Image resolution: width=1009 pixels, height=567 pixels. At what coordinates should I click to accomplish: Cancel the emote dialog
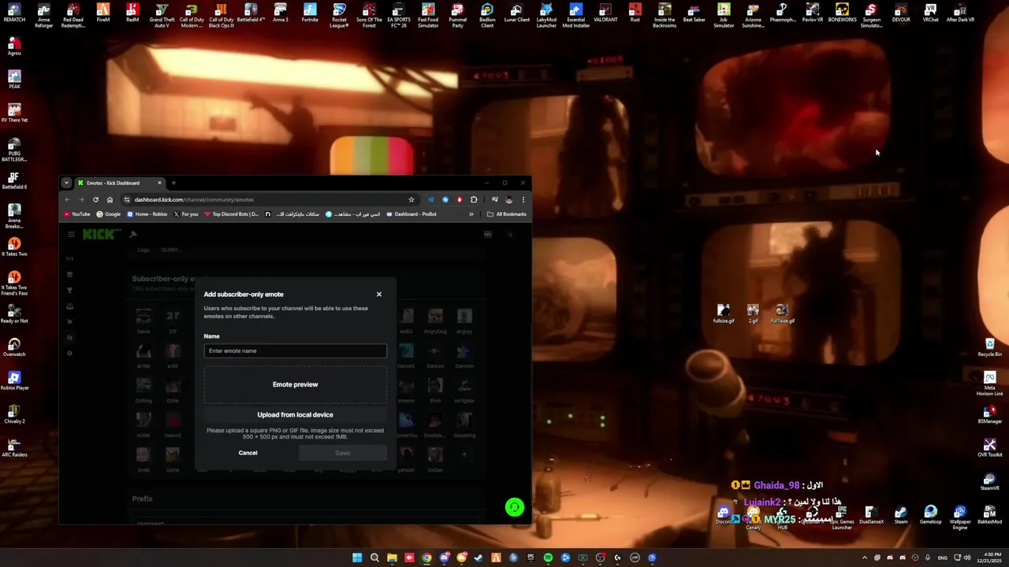pyautogui.click(x=248, y=453)
